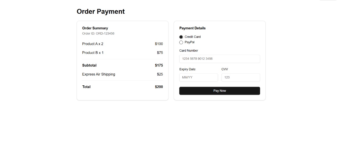The height and width of the screenshot is (151, 342).
Task: Click the Subtotal label
Action: 89,65
